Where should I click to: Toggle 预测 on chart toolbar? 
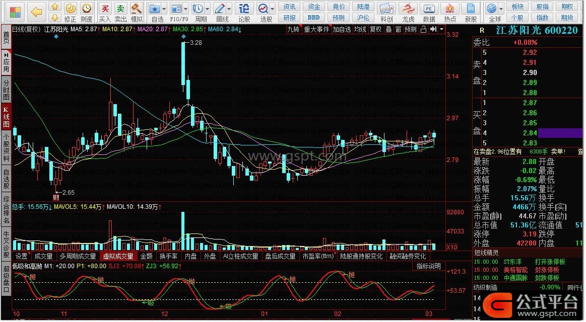click(410, 29)
